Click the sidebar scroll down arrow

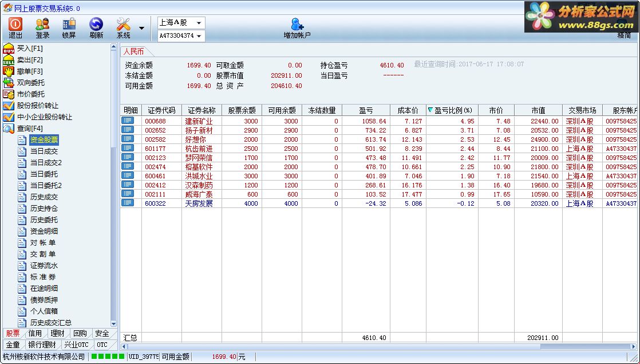tap(113, 324)
